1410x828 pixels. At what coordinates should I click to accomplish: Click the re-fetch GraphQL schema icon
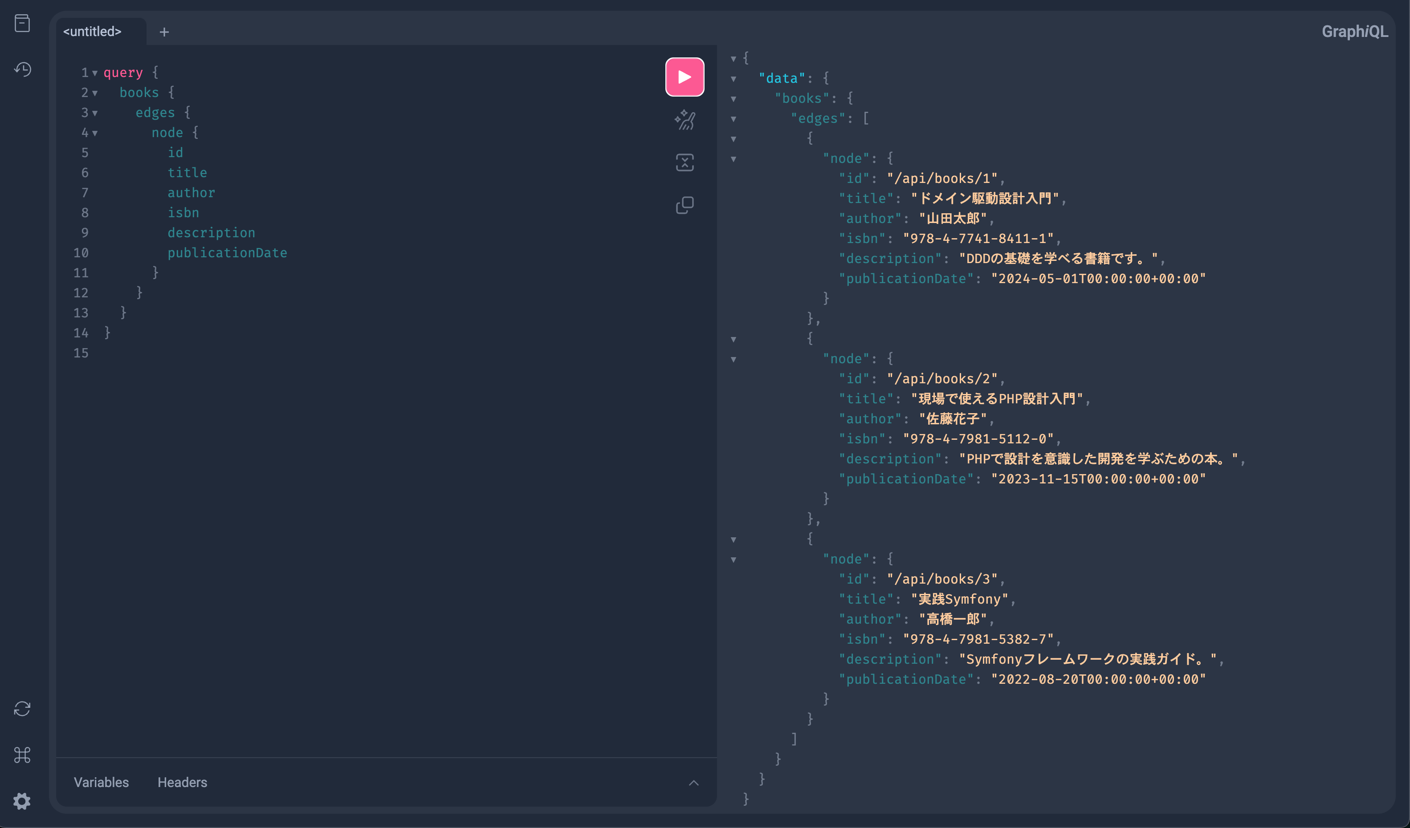(22, 709)
